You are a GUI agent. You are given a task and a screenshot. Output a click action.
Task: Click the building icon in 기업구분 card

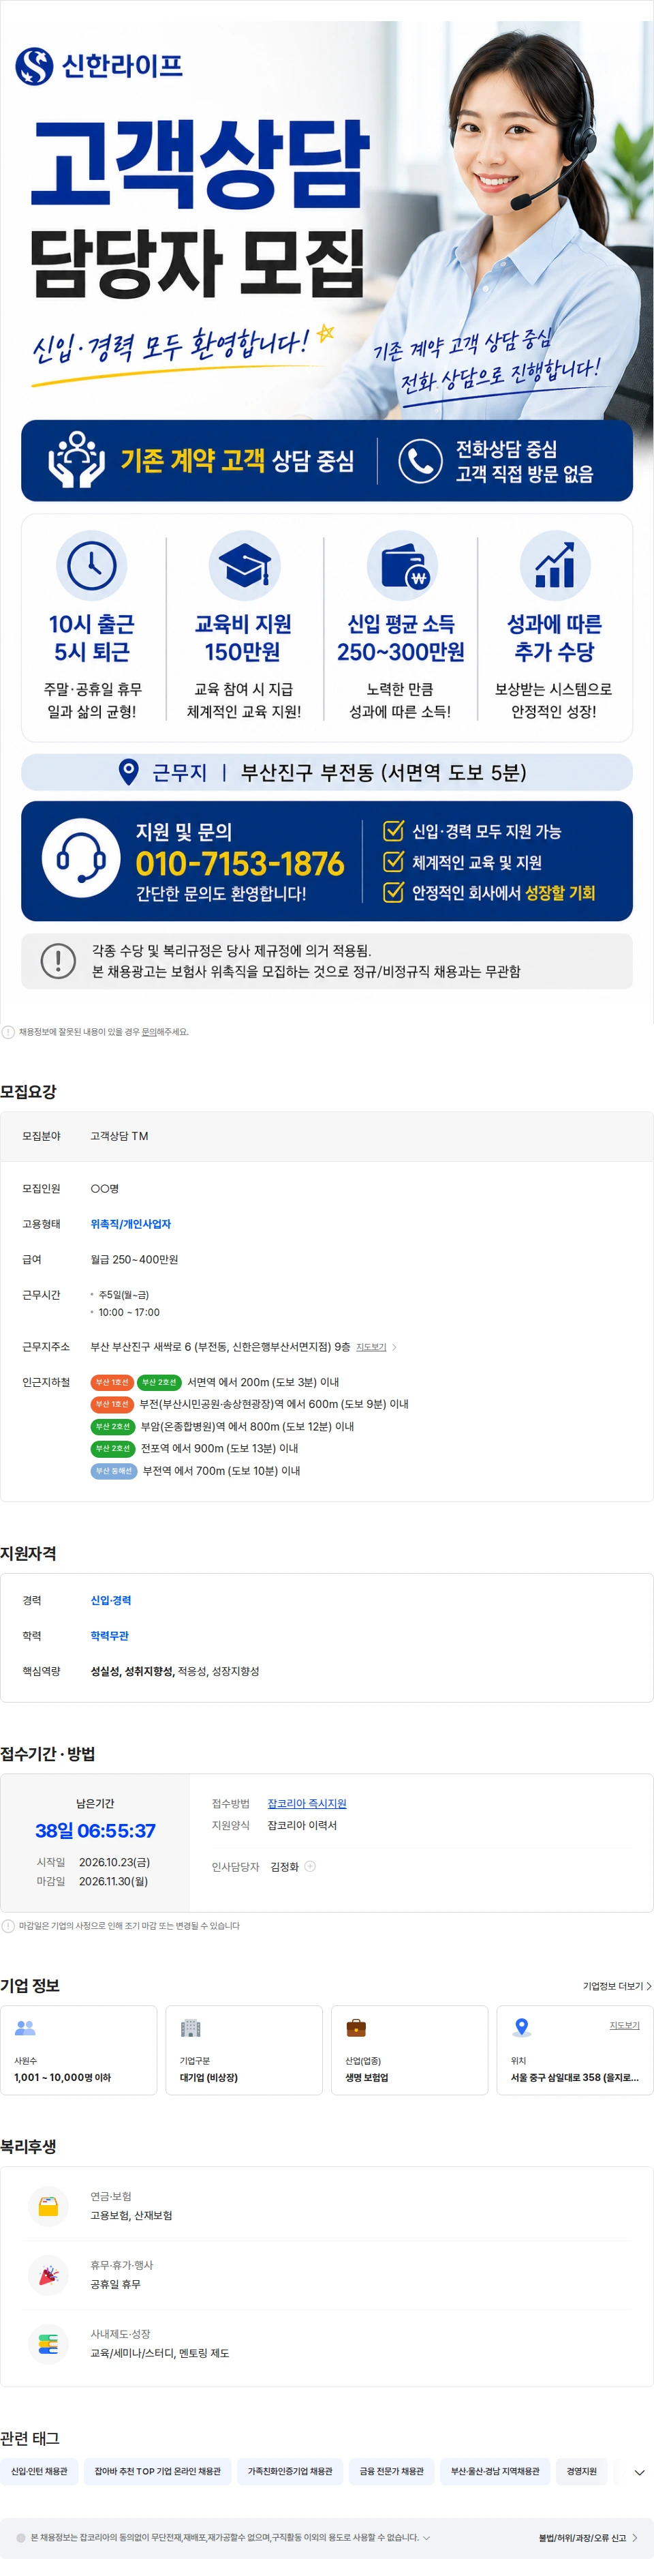click(191, 2028)
